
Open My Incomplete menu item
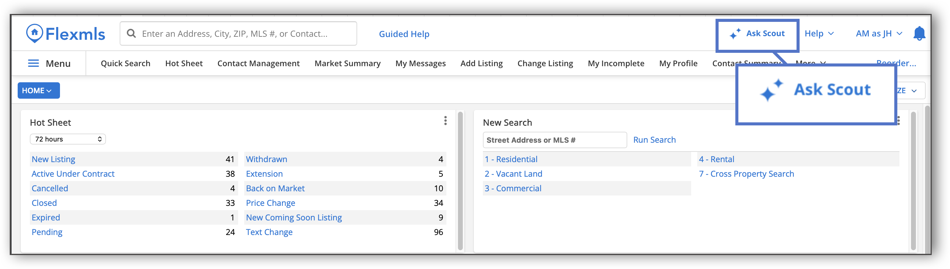click(x=616, y=63)
